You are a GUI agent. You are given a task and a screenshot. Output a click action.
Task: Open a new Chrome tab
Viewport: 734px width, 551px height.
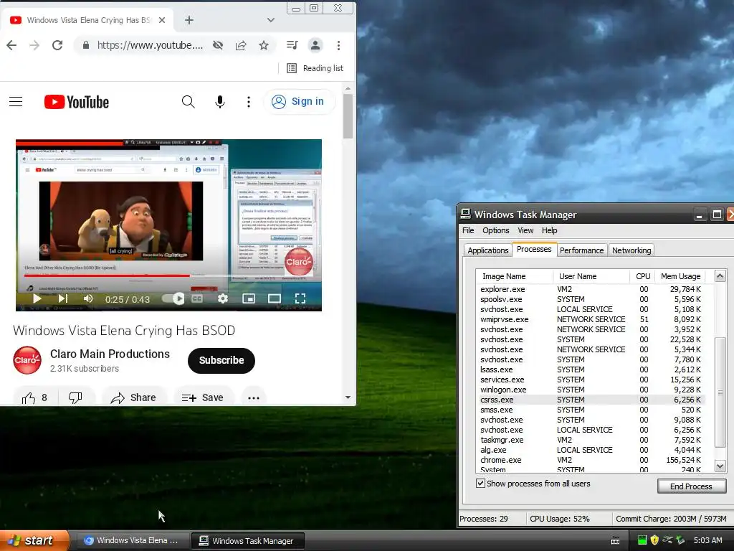click(189, 20)
